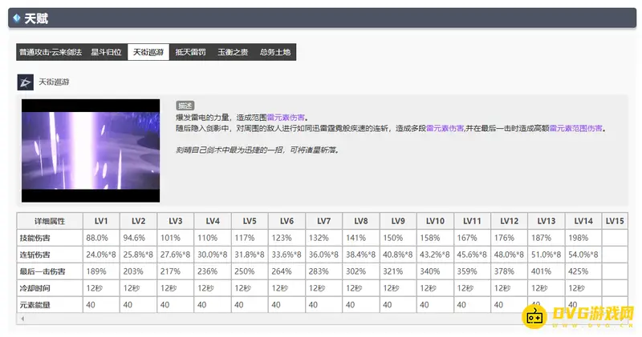Click the skill preview video thumbnail
Viewport: 642px width, 337px height.
tap(91, 150)
